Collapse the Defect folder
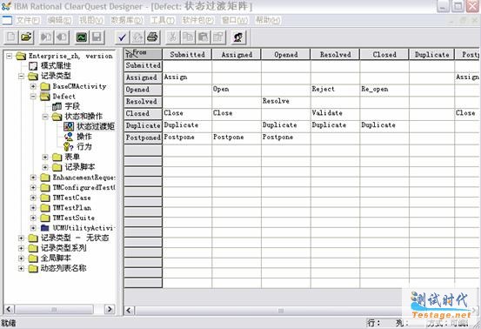481x329 pixels. pos(33,97)
